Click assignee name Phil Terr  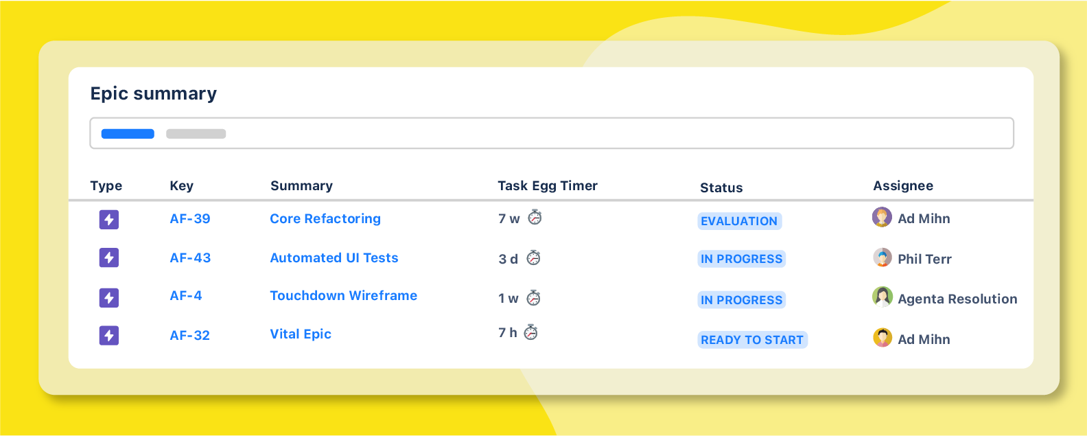coord(924,260)
